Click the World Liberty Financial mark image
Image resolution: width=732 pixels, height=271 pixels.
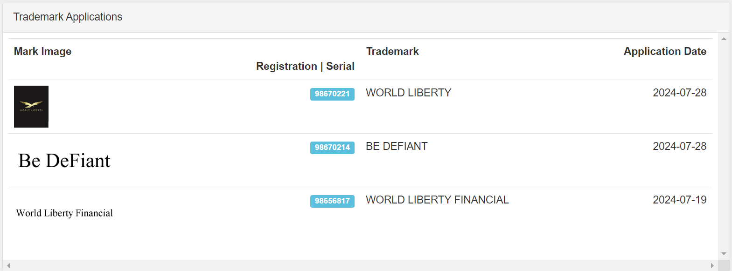click(x=64, y=213)
